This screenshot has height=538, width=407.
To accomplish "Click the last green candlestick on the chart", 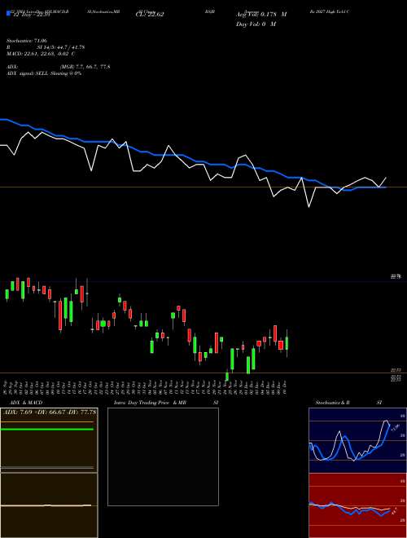I will tap(287, 343).
